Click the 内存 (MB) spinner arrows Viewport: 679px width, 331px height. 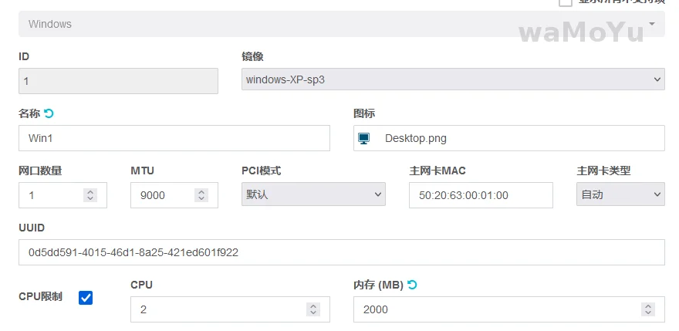tap(648, 309)
